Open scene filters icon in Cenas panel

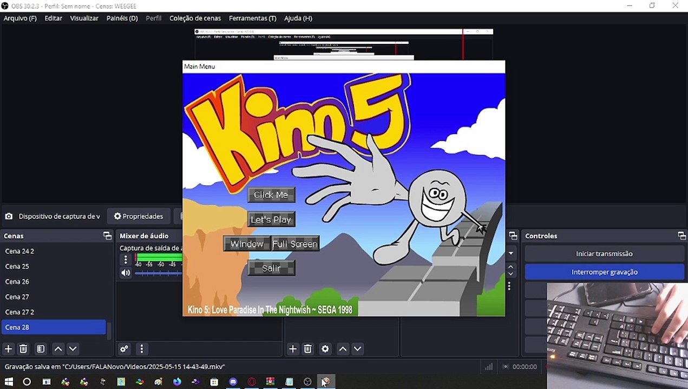coord(41,349)
